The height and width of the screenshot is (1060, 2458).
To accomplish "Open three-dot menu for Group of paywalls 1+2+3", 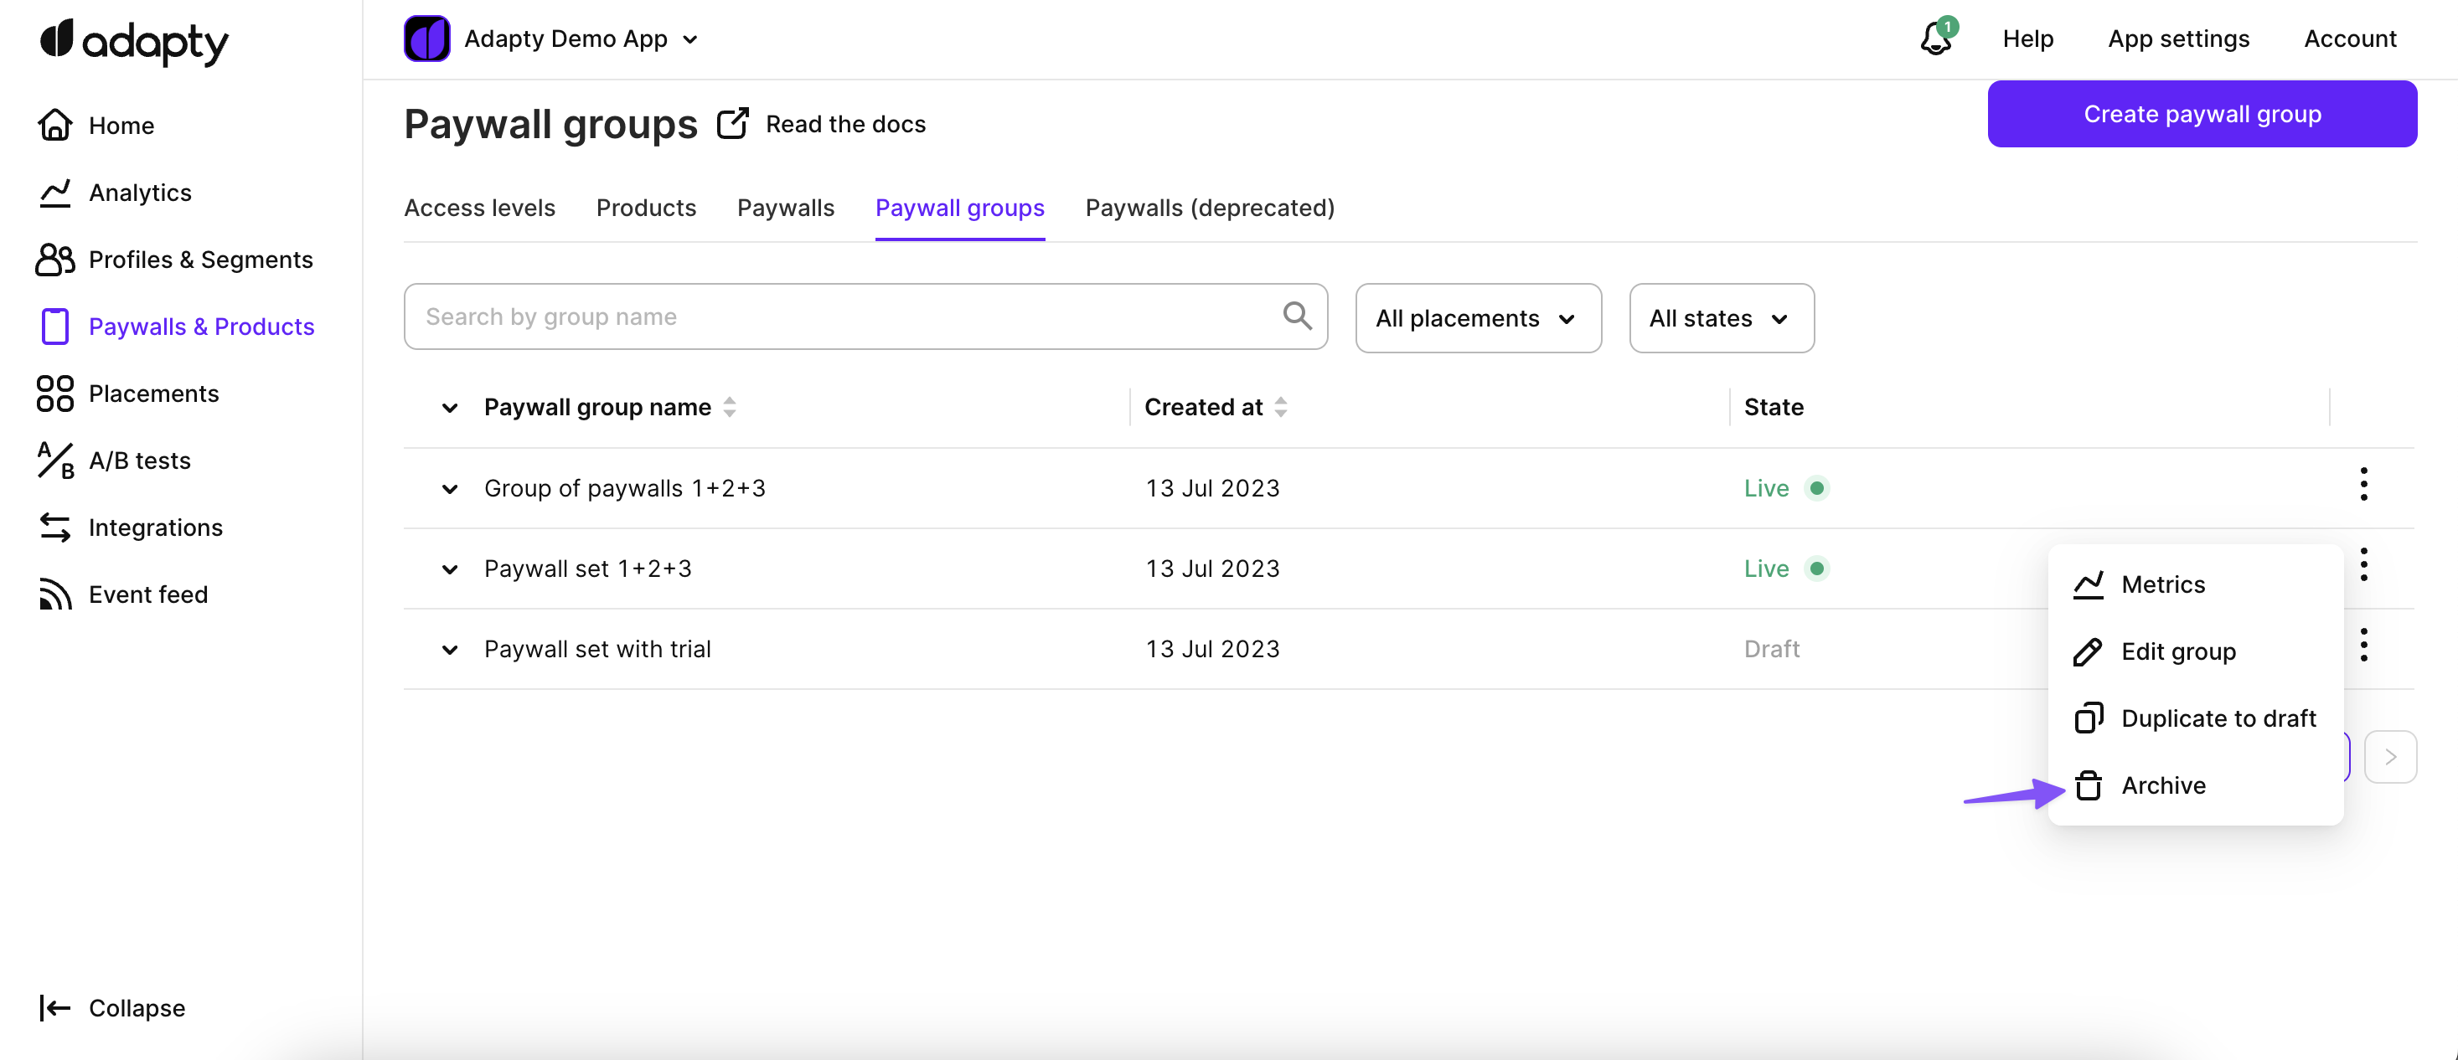I will pos(2362,485).
